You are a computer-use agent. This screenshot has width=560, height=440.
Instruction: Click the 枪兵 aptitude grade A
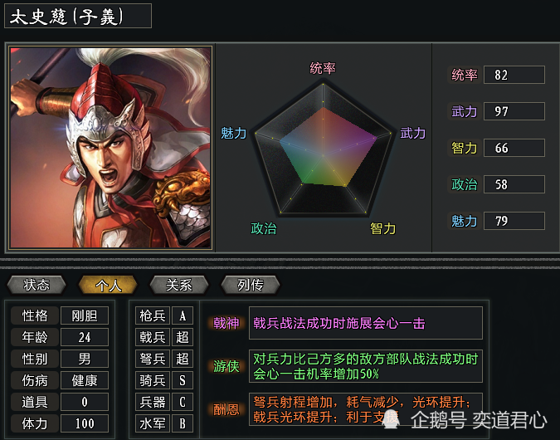click(x=183, y=315)
